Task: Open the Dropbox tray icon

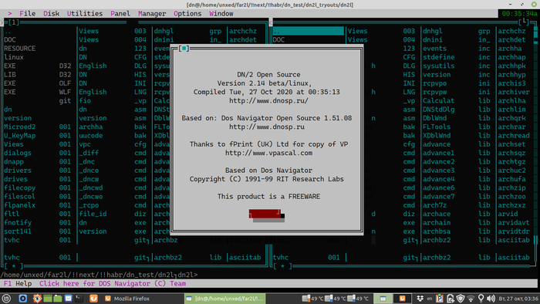Action: [420, 299]
